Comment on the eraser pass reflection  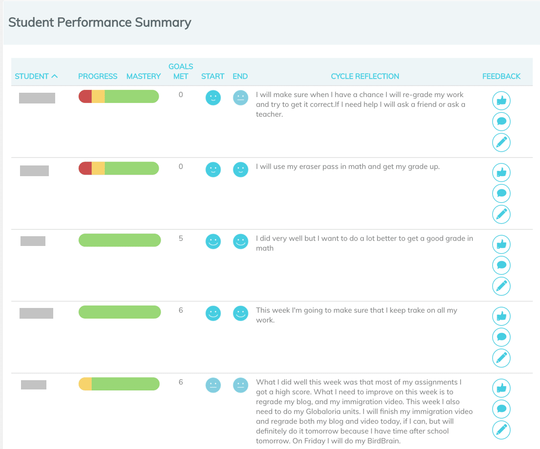coord(501,193)
